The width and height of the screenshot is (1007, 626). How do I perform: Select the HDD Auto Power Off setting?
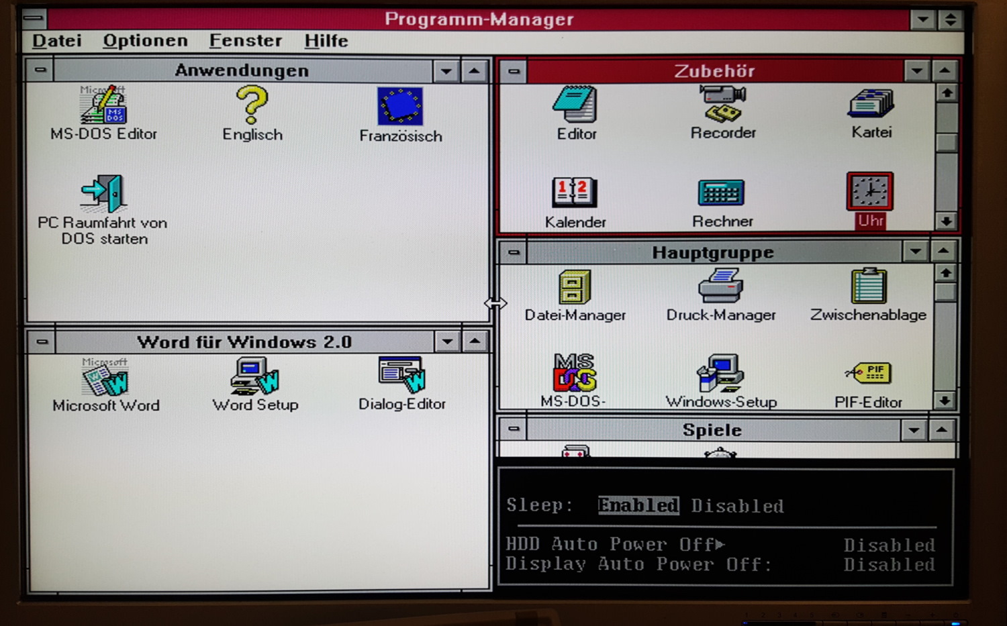pyautogui.click(x=720, y=544)
